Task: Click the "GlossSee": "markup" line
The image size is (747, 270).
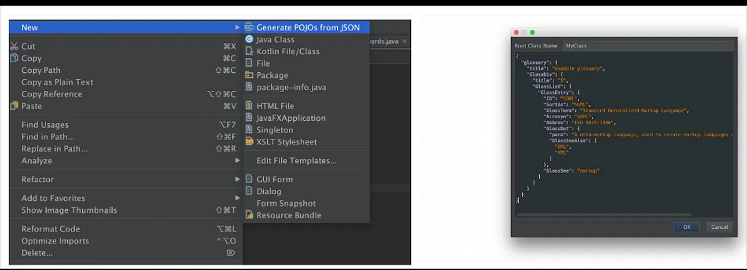Action: tap(573, 170)
